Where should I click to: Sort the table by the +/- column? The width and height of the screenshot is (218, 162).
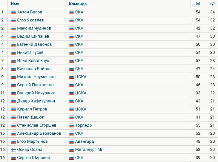pos(212,4)
